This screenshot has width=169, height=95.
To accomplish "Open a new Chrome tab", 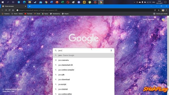I will [30, 6].
